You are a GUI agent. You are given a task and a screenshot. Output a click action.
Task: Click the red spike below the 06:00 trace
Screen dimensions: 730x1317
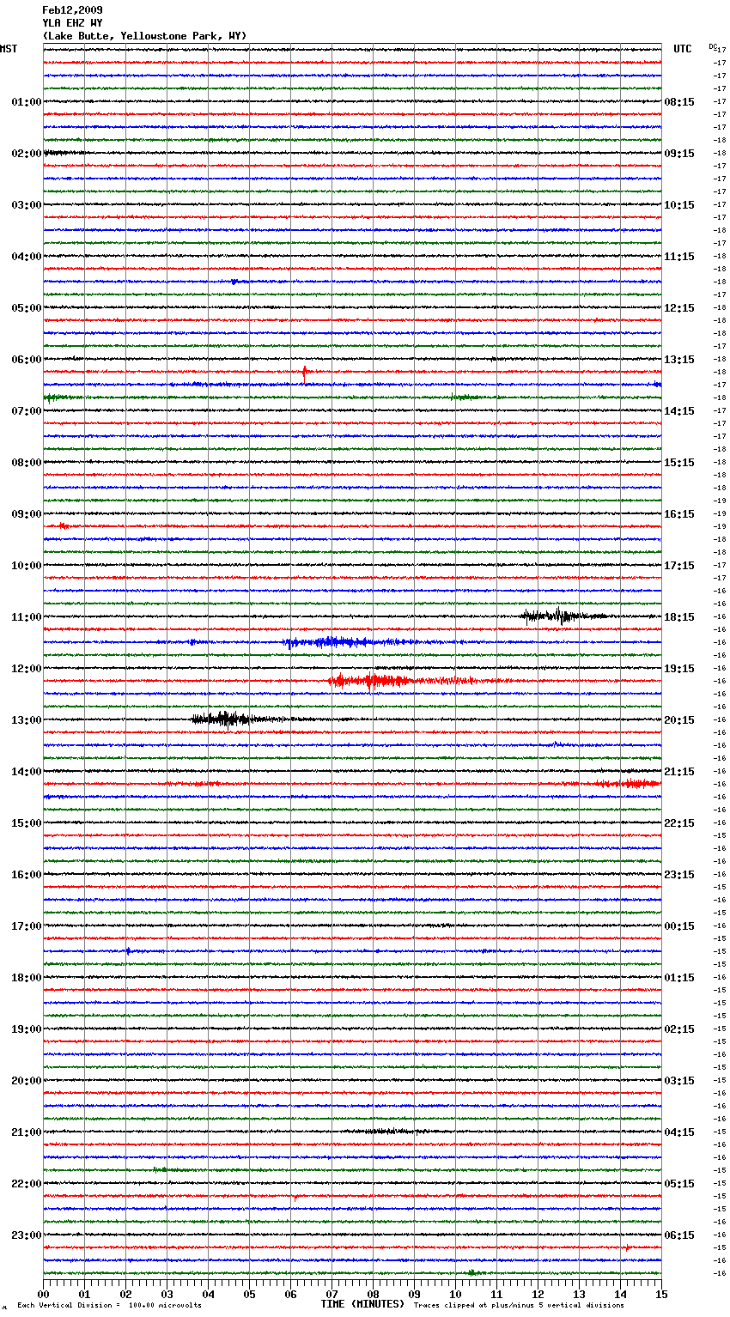tap(304, 373)
